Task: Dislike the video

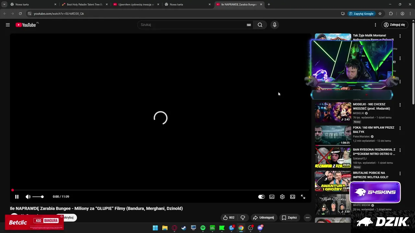Action: coord(243,217)
